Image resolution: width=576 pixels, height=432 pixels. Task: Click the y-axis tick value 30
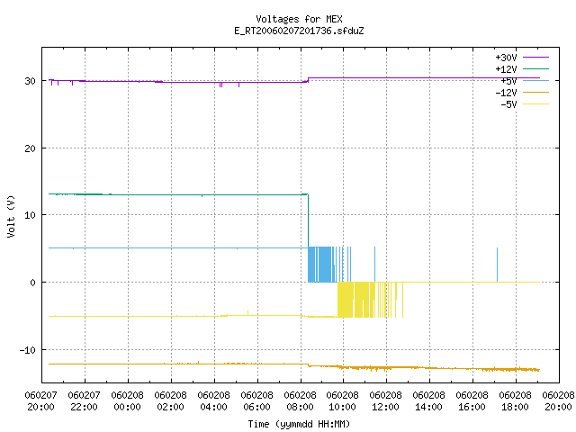click(30, 81)
